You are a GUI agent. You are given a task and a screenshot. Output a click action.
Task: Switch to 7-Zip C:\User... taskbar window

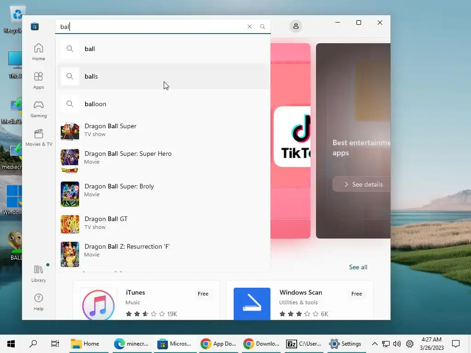[x=304, y=344]
